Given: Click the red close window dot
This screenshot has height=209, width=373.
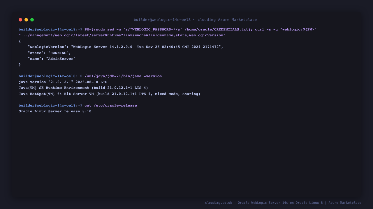Looking at the screenshot, I should [x=20, y=20].
